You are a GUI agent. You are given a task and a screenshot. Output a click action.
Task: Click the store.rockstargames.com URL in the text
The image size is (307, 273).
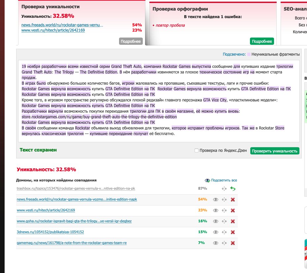click(99, 117)
